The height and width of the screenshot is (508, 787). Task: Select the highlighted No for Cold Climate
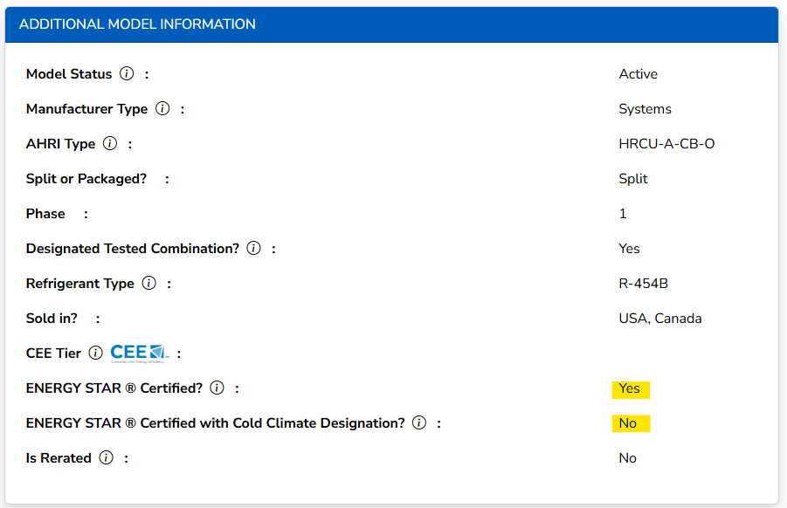tap(630, 423)
